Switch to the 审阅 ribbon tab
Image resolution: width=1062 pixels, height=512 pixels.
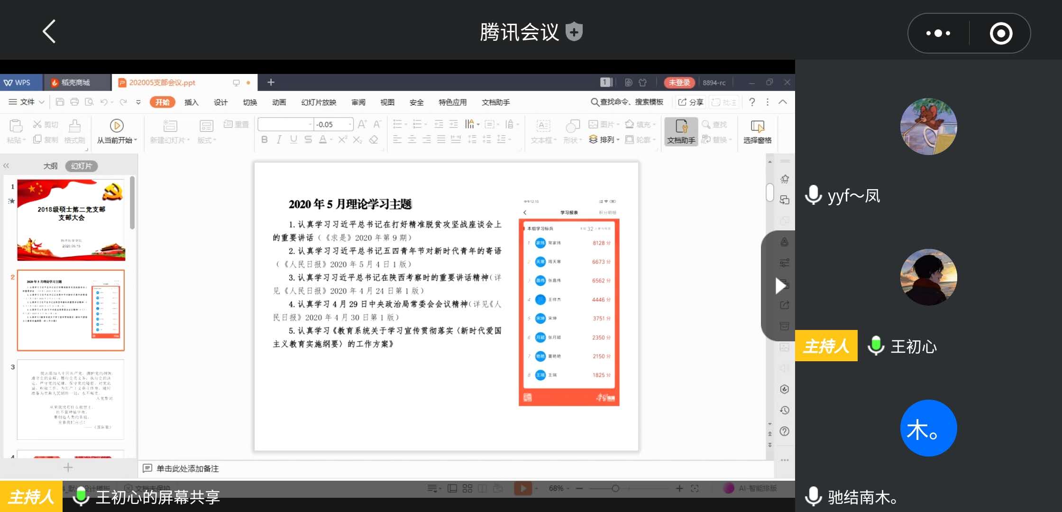tap(358, 102)
